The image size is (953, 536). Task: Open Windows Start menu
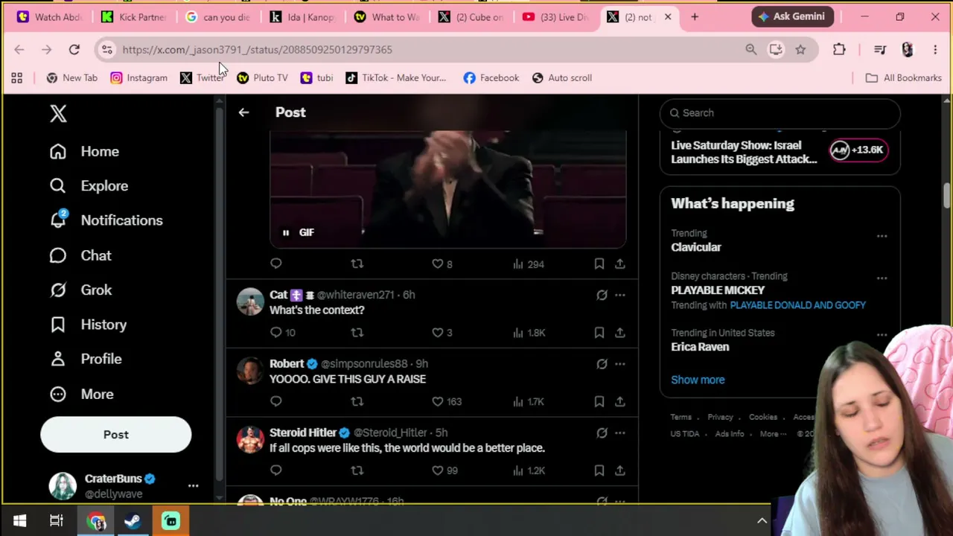coord(19,520)
